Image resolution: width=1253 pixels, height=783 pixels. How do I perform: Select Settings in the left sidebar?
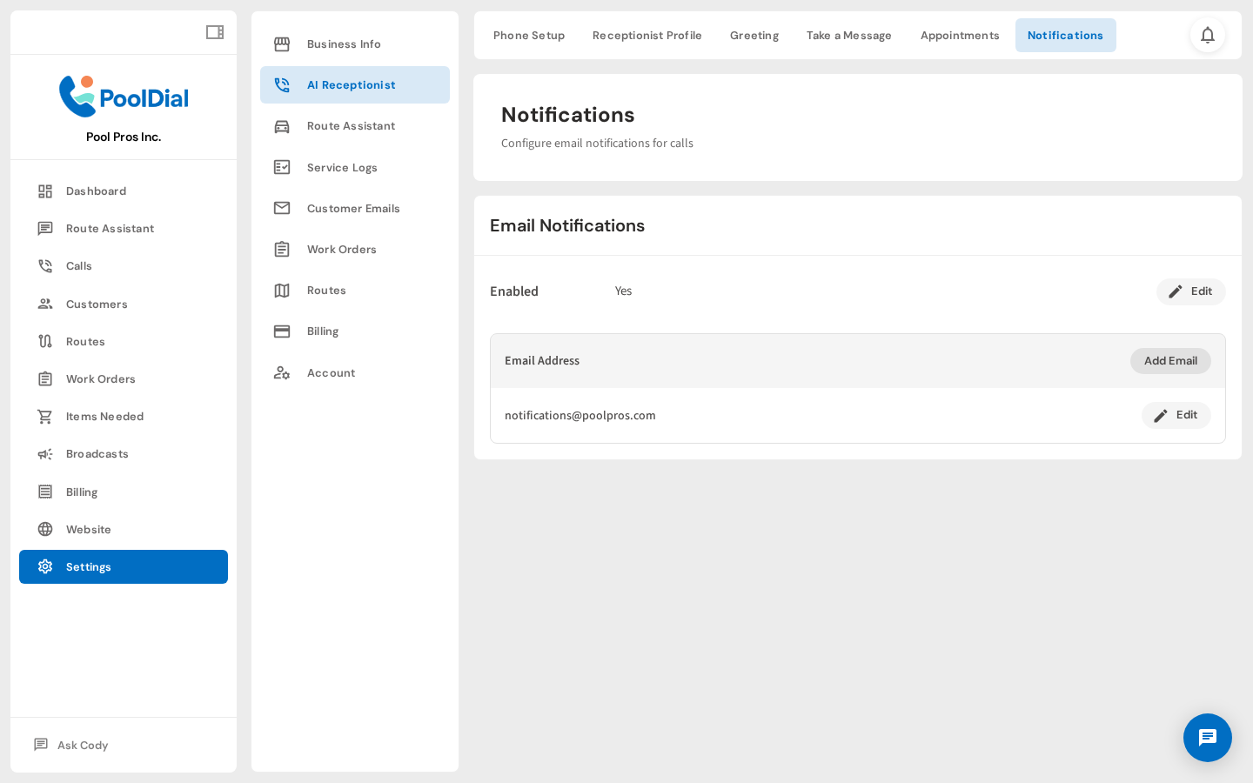coord(124,566)
